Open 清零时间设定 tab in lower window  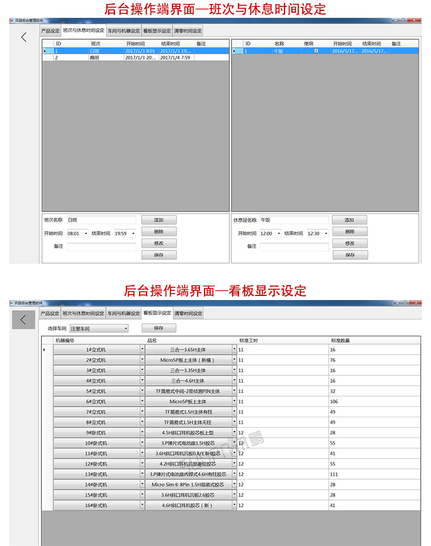click(x=188, y=313)
